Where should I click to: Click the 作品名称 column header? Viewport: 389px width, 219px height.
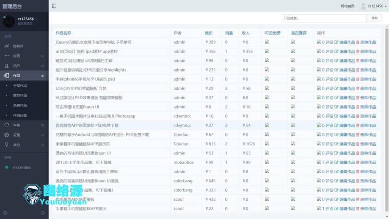click(x=63, y=33)
